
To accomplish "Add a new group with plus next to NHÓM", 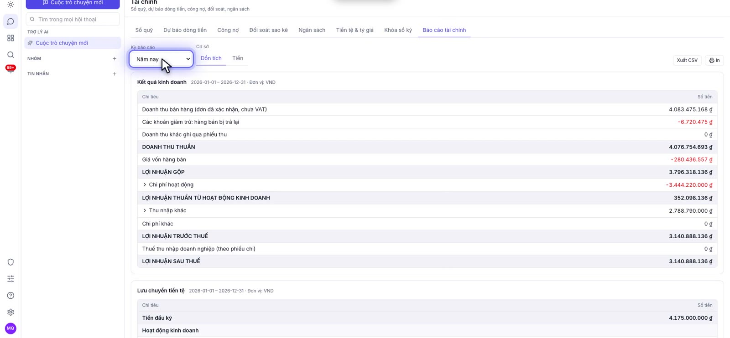I will 115,59.
